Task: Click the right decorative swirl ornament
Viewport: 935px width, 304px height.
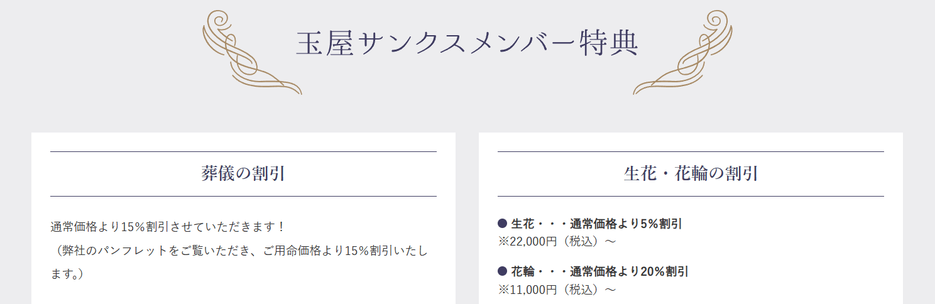Action: pyautogui.click(x=682, y=53)
